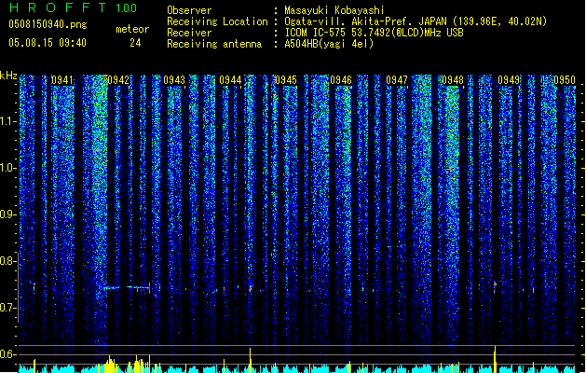Image resolution: width=586 pixels, height=373 pixels.
Task: Click the date stamp 05.08.15 09:40
Action: pos(48,43)
